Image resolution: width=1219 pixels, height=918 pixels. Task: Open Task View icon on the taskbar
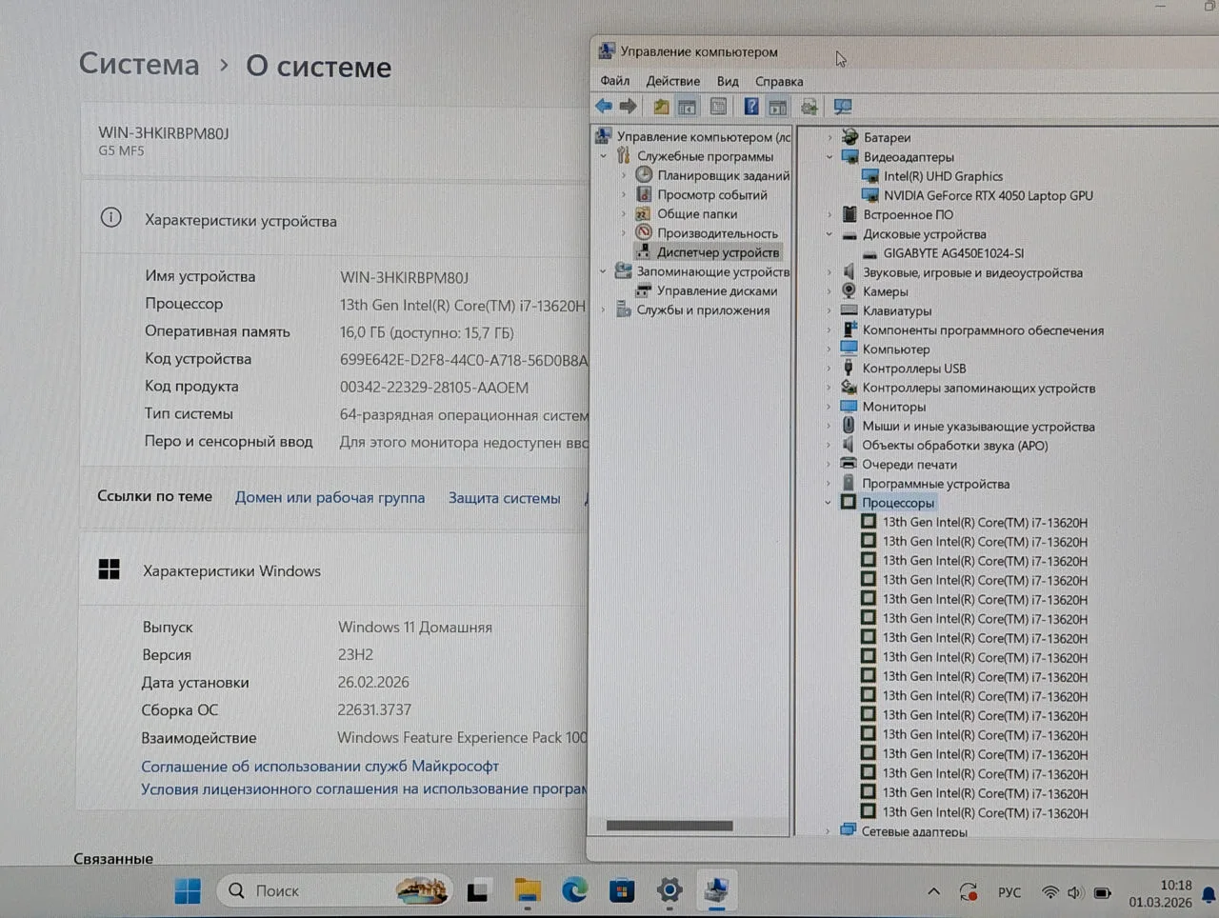click(477, 891)
